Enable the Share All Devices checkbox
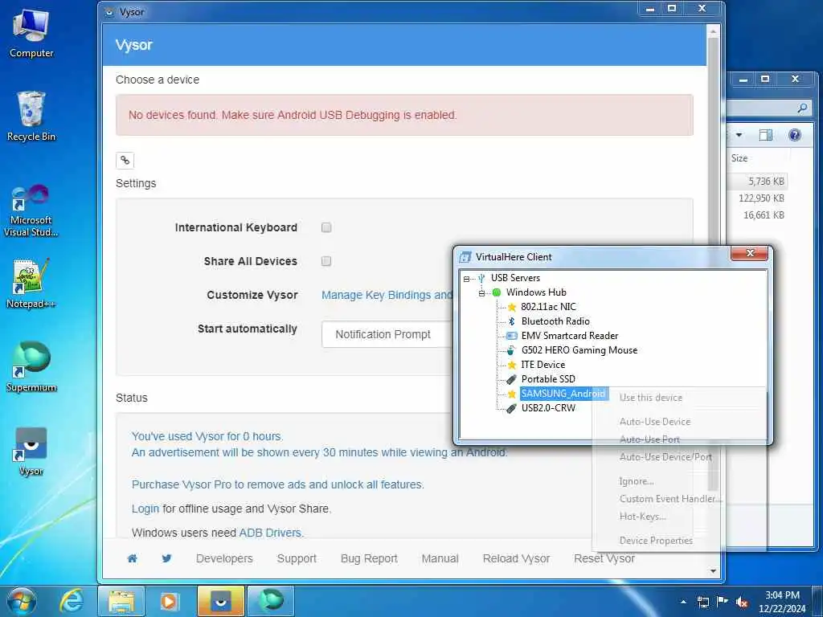The height and width of the screenshot is (617, 823). tap(326, 261)
